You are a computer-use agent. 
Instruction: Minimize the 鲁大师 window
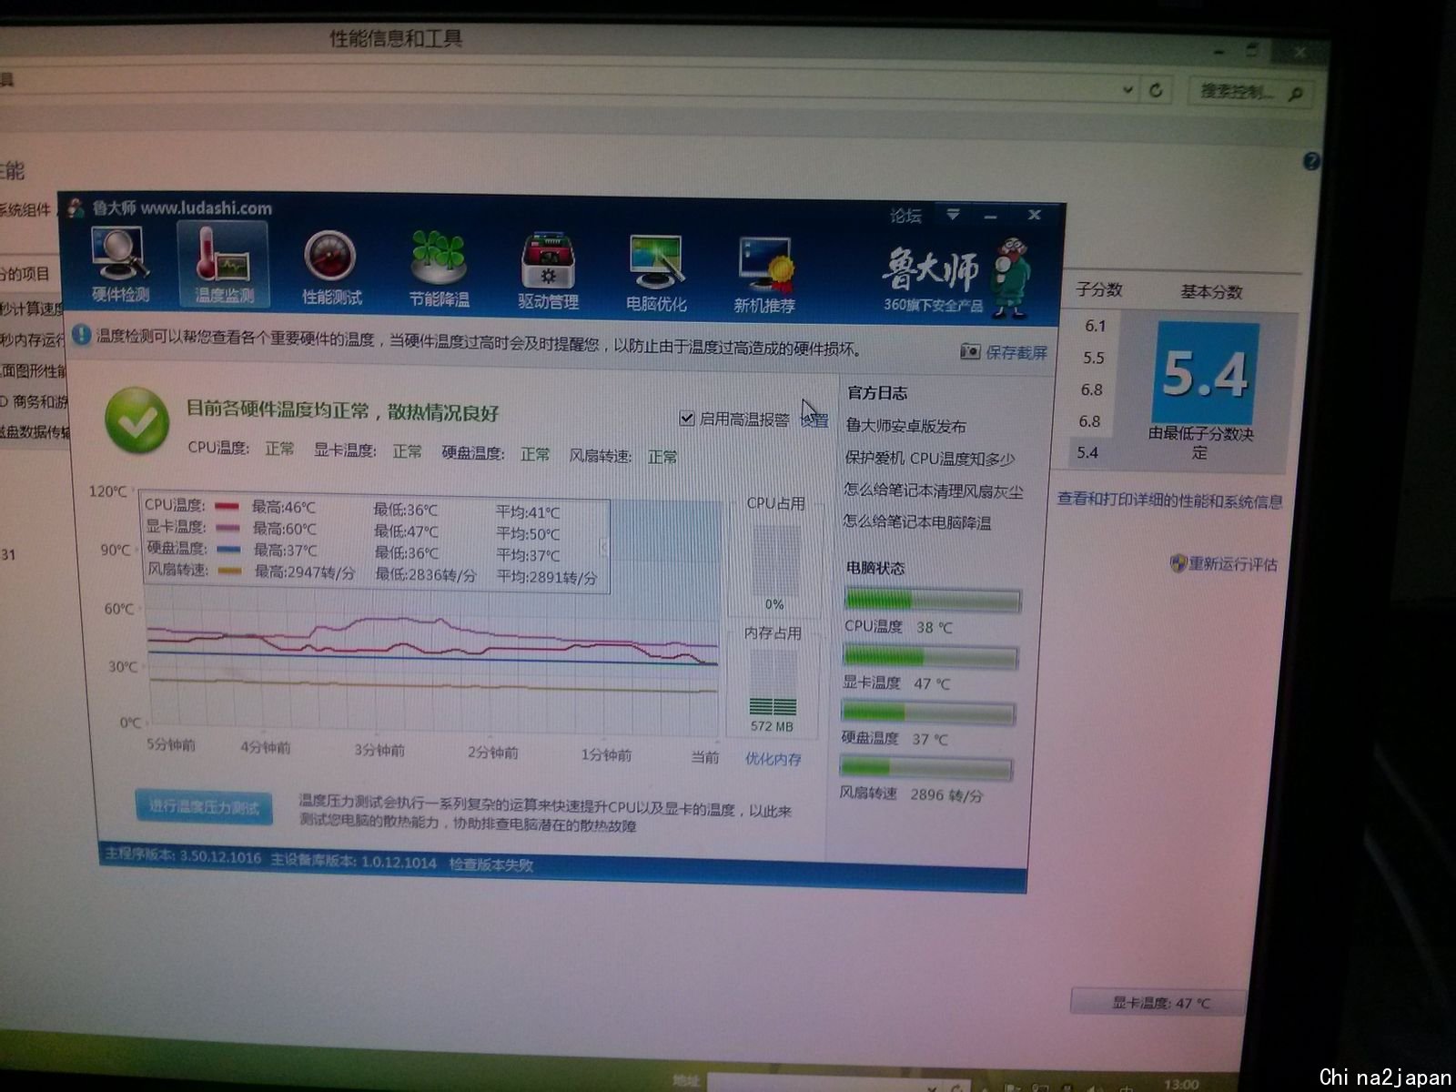click(x=991, y=217)
